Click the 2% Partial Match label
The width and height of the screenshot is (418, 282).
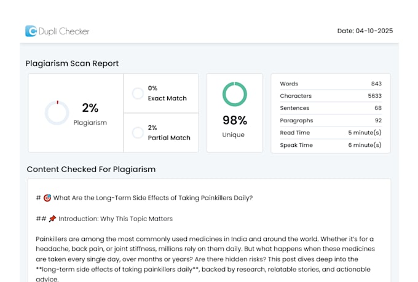pyautogui.click(x=169, y=133)
